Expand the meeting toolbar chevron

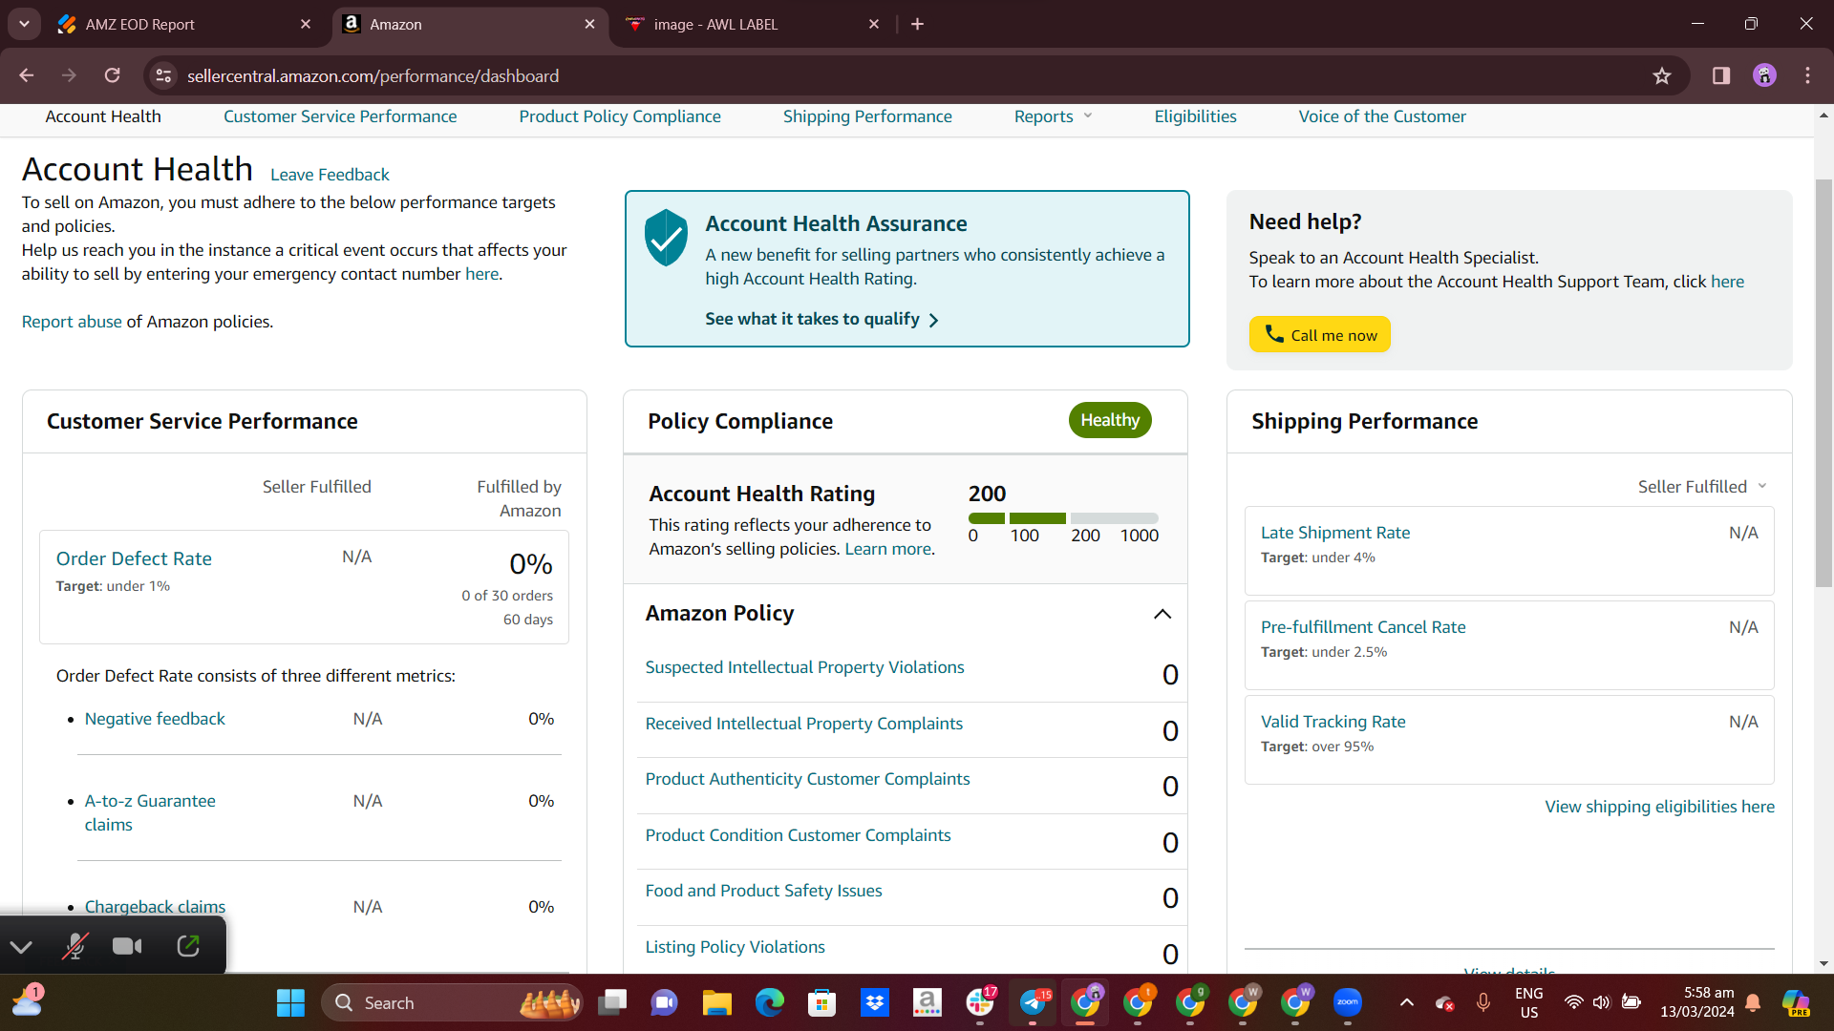(21, 946)
